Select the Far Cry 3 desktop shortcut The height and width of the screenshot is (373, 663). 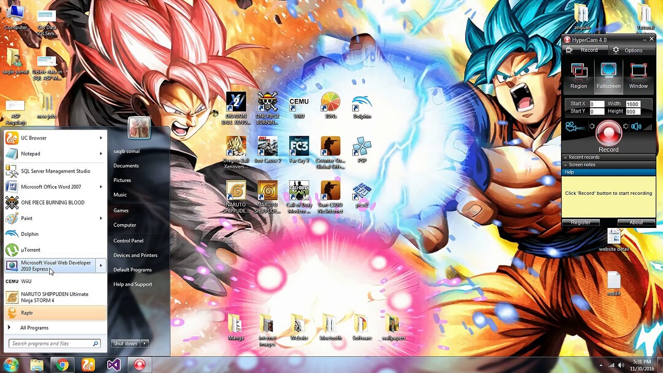pyautogui.click(x=299, y=150)
